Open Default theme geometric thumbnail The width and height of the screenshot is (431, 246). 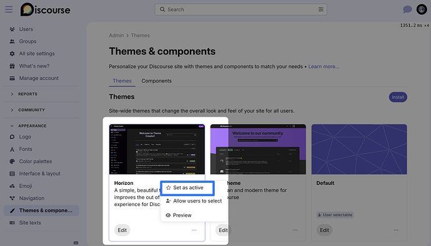tap(359, 149)
